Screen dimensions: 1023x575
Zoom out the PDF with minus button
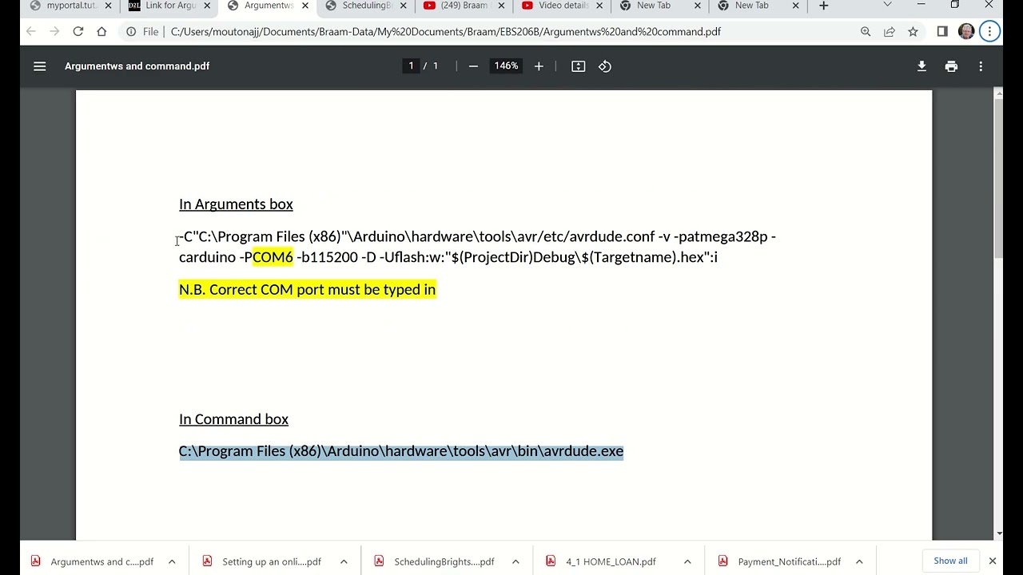[473, 66]
